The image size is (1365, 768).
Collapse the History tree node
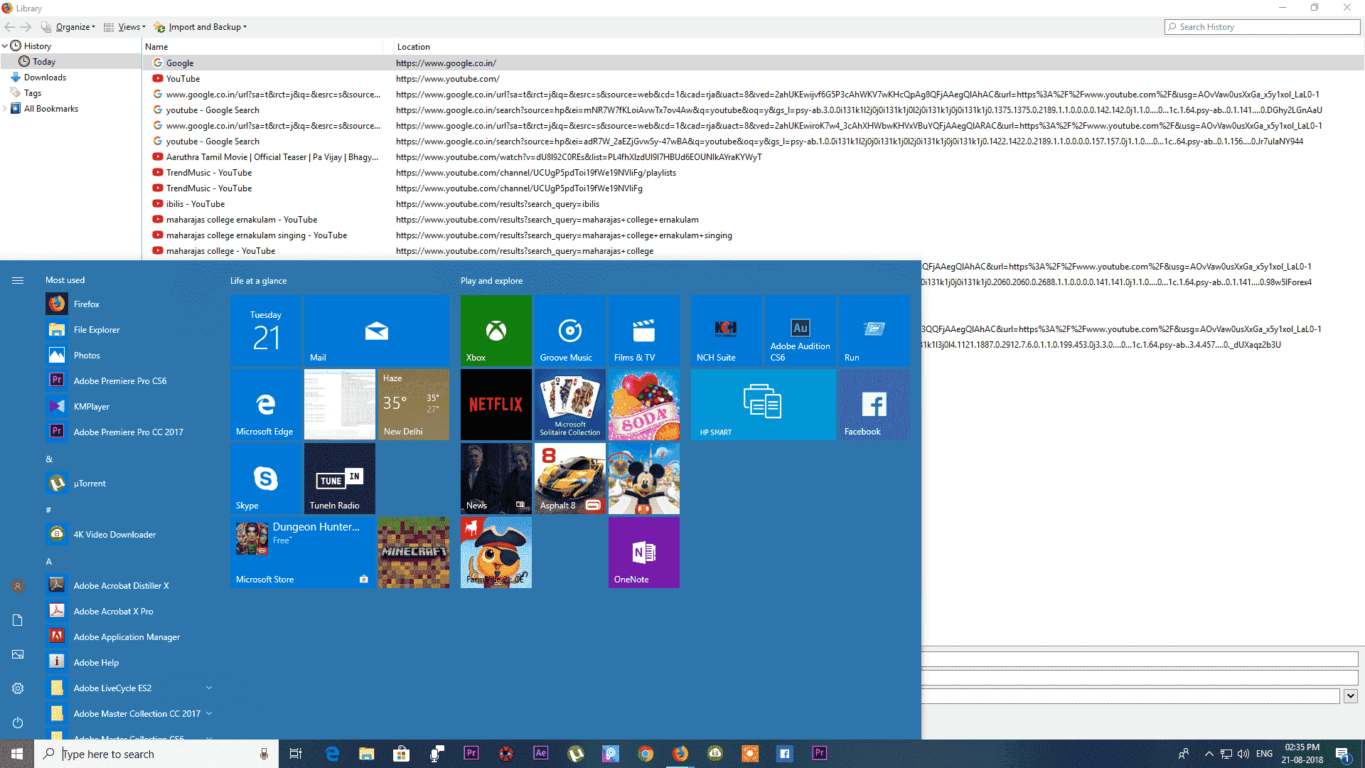coord(5,46)
